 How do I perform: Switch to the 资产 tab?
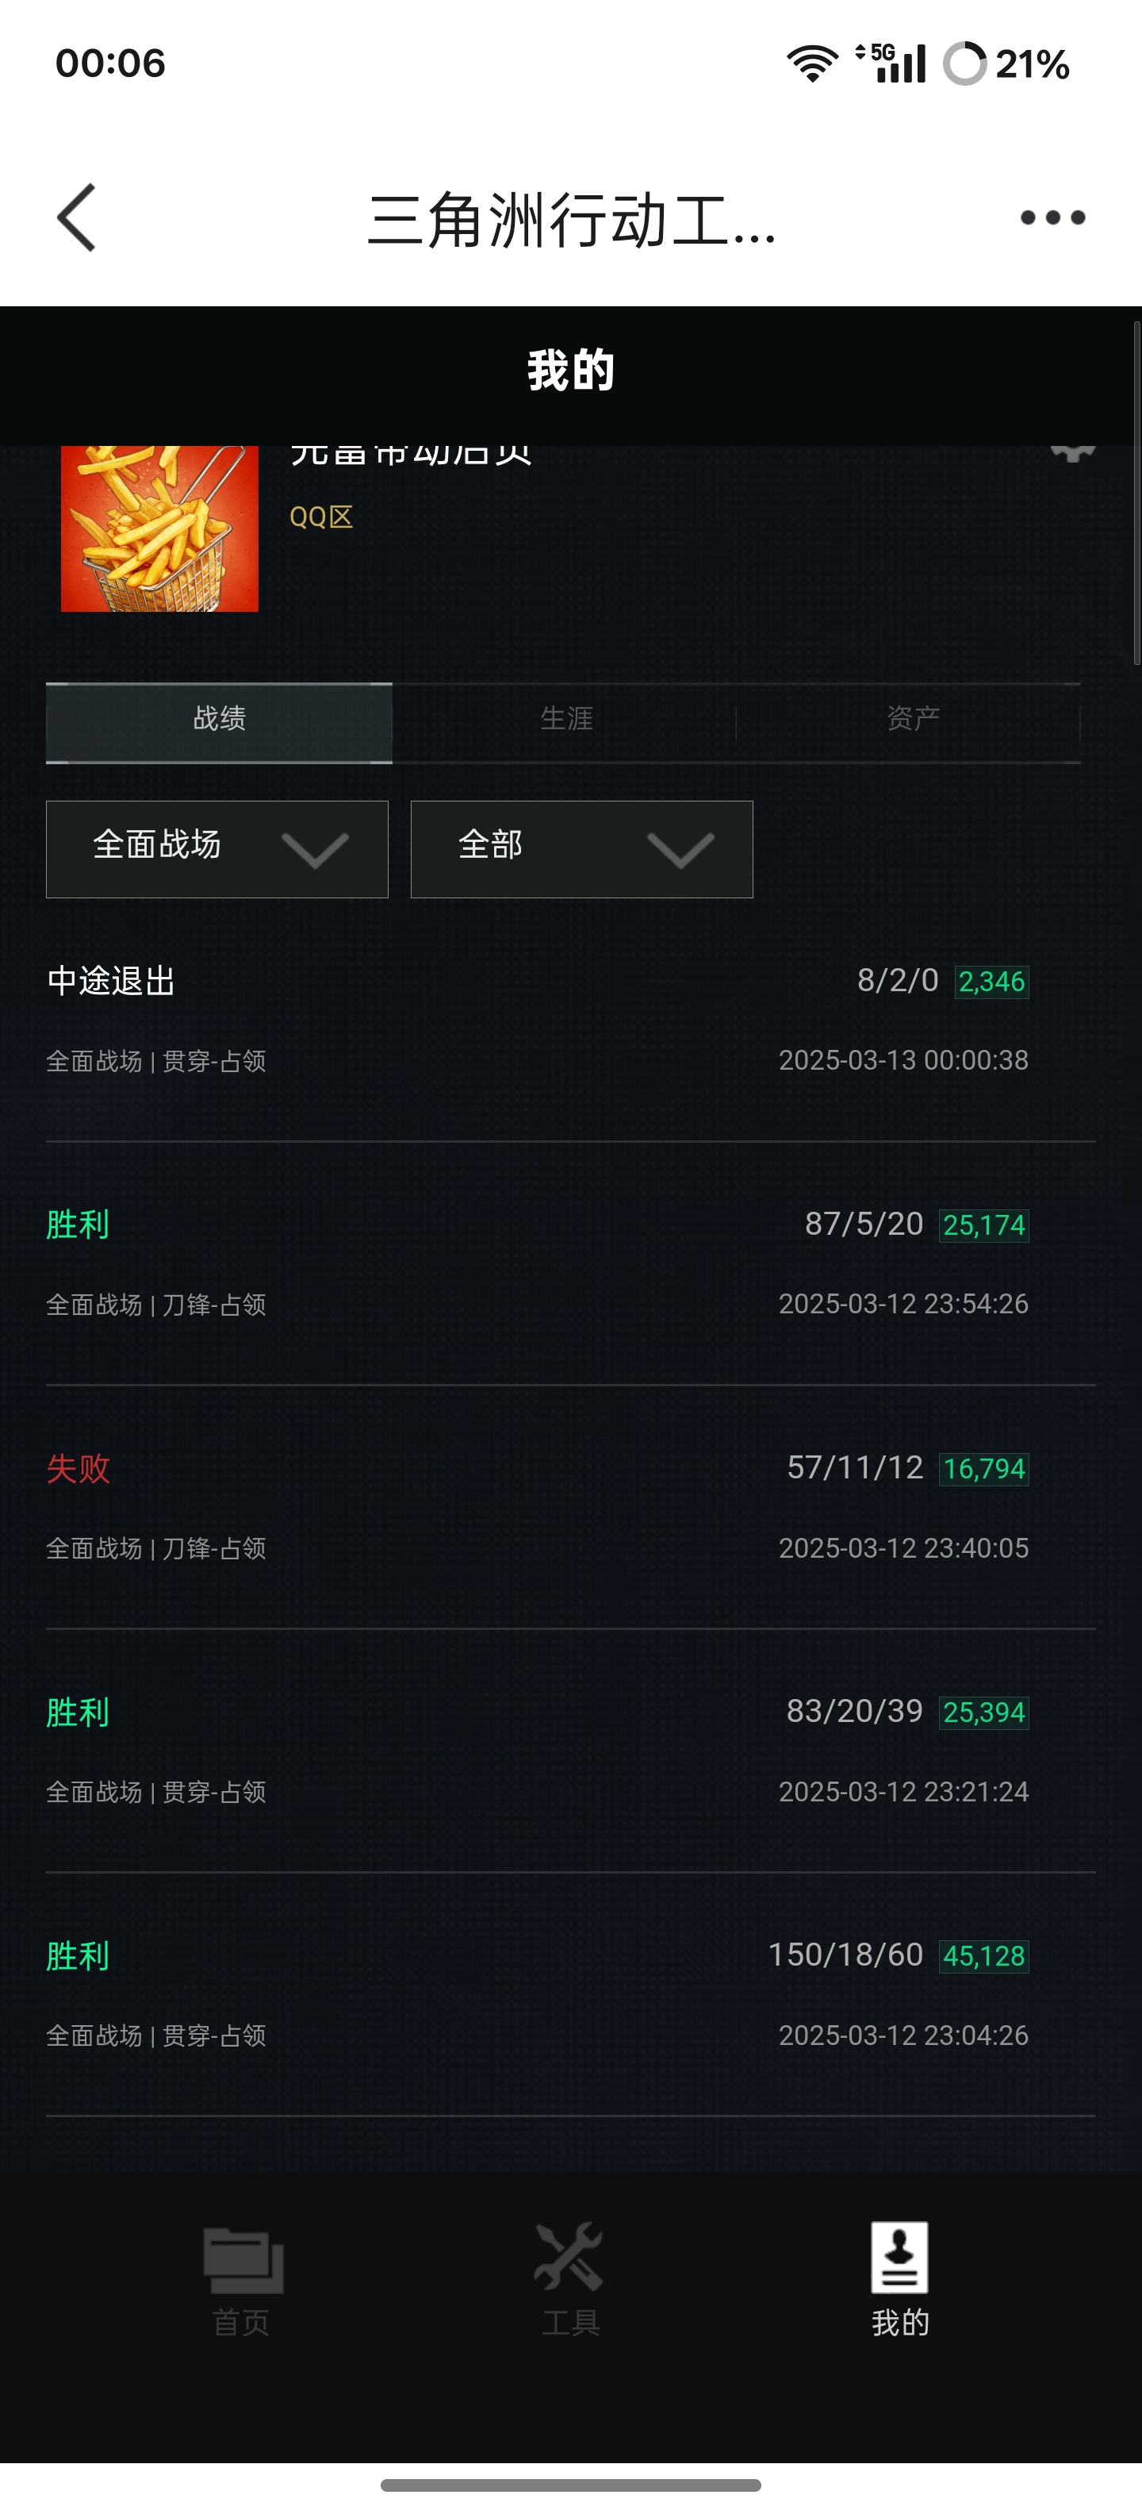(x=913, y=719)
